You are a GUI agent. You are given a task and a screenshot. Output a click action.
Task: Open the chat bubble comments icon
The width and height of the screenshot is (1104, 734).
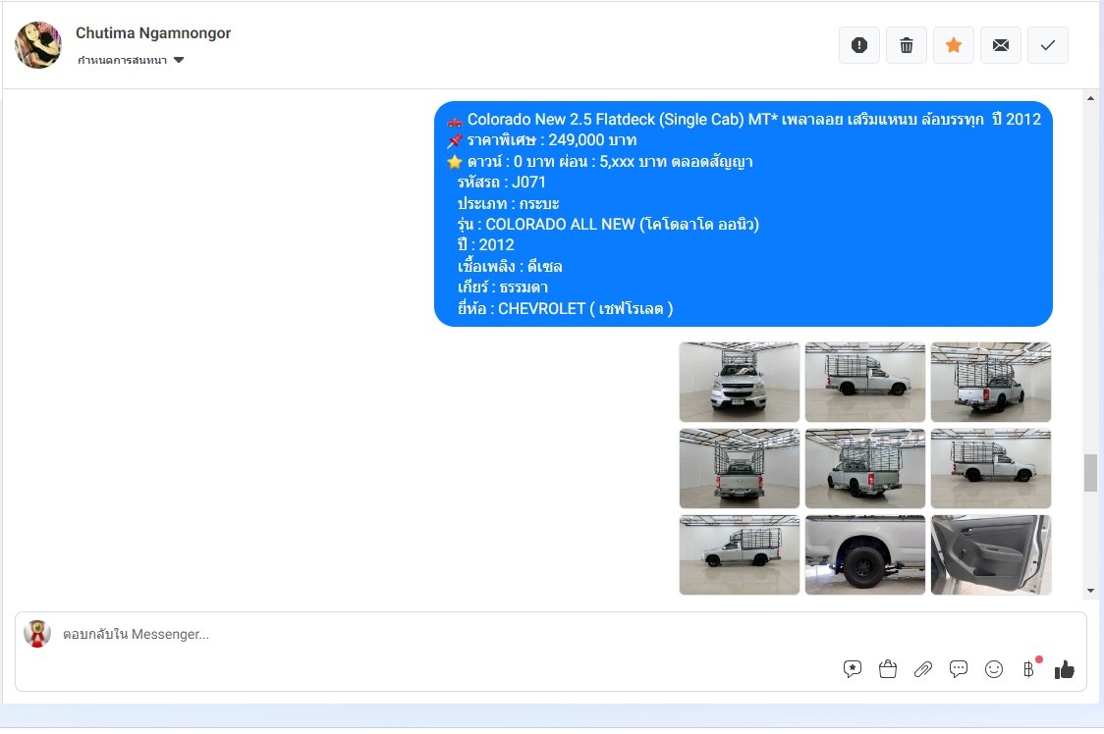959,669
